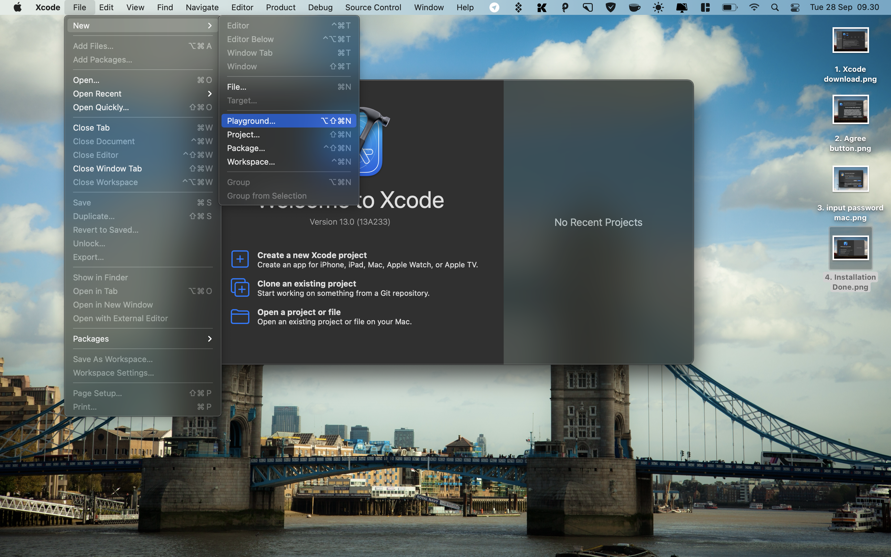Click the folder icon to open a project

240,317
